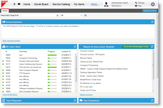Select Account Lockout - HR System template
163x108 pixels.
[92, 54]
